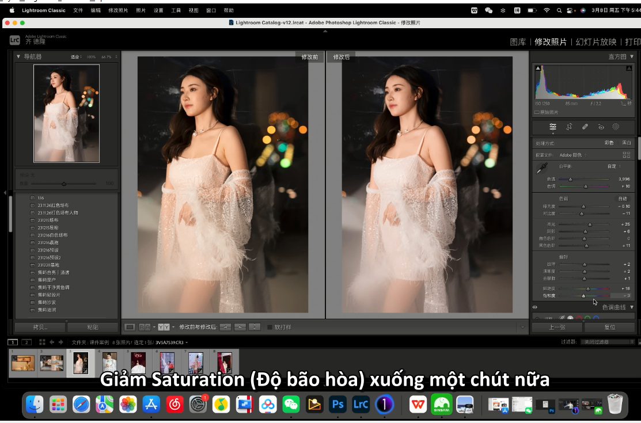Image resolution: width=641 pixels, height=423 pixels.
Task: Select the fifth thumbnail in the filmstrip
Action: pos(139,363)
